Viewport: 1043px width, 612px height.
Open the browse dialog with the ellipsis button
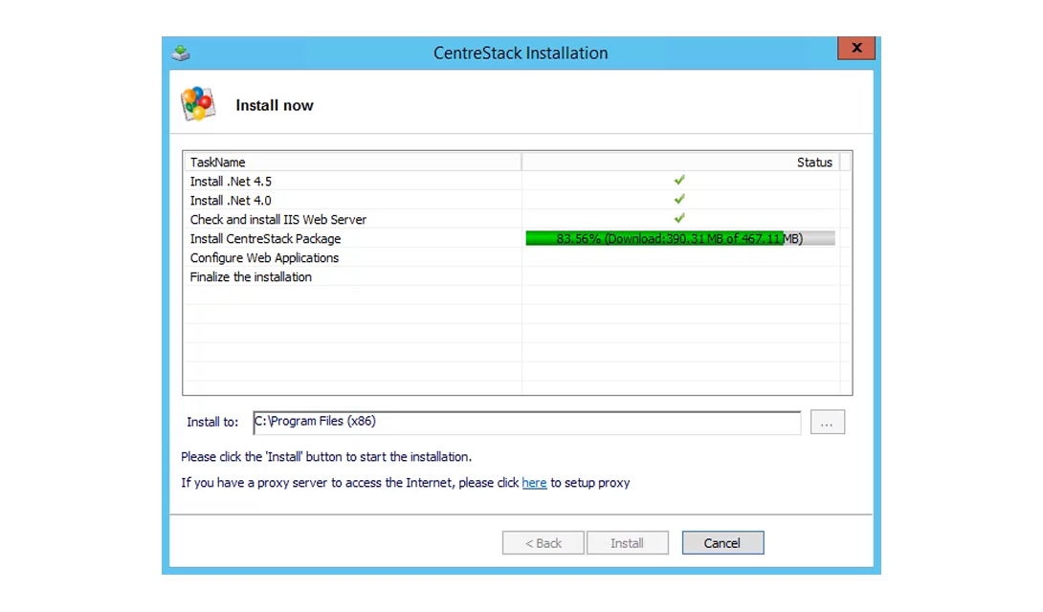click(x=828, y=422)
